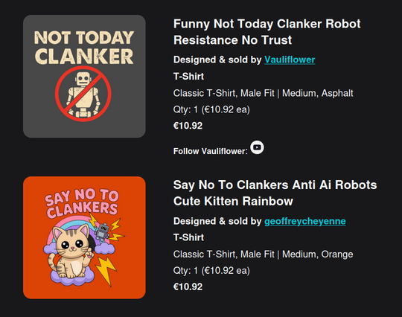Click the 'Follow Vauliflower:' label
The image size is (402, 317).
[211, 151]
